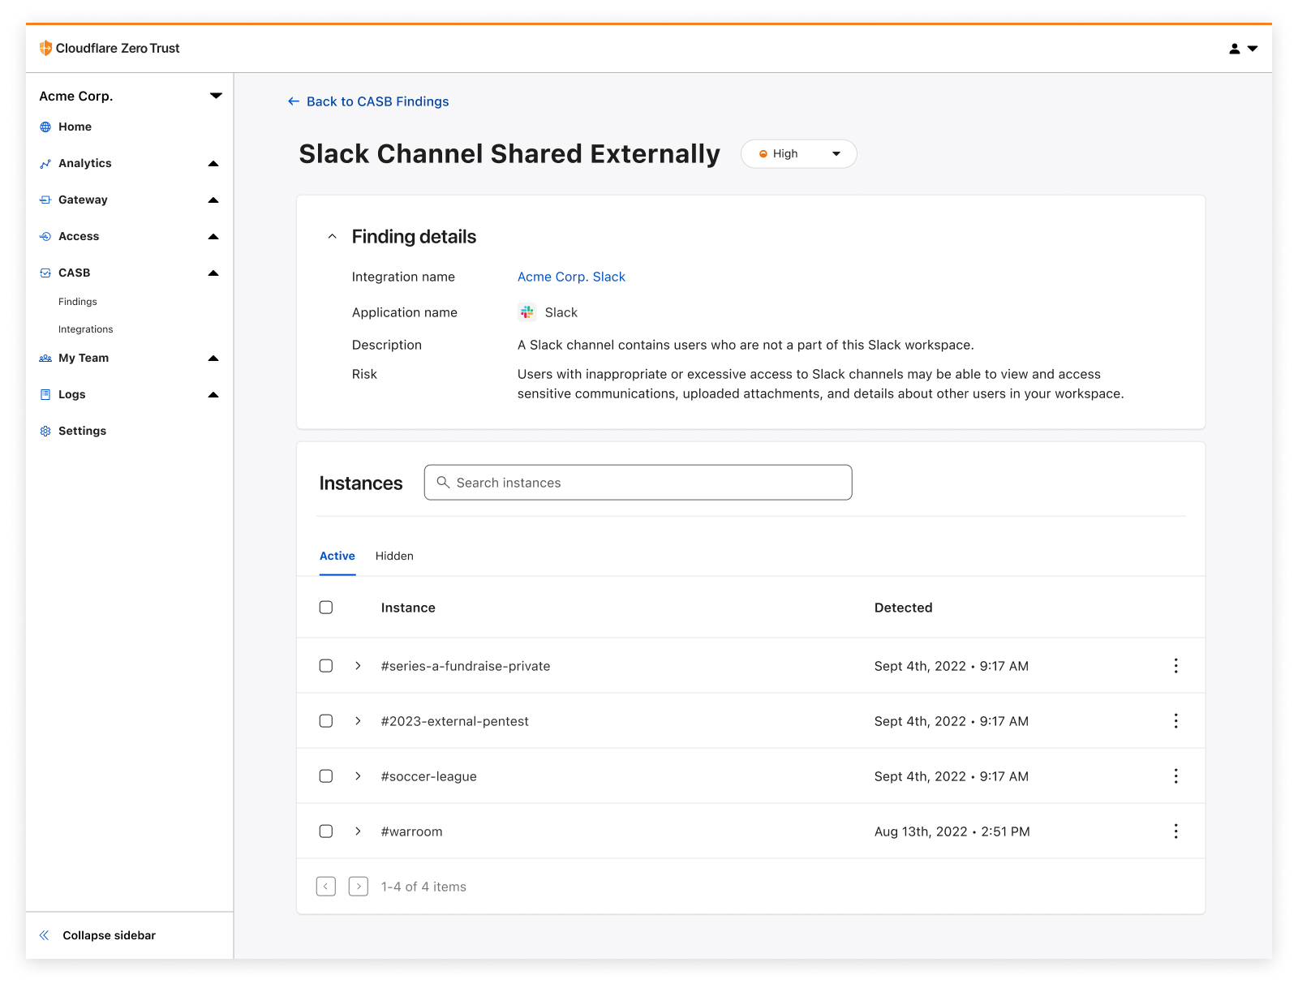Follow Back to CASB Findings link
Viewport: 1298px width, 988px height.
tap(377, 101)
